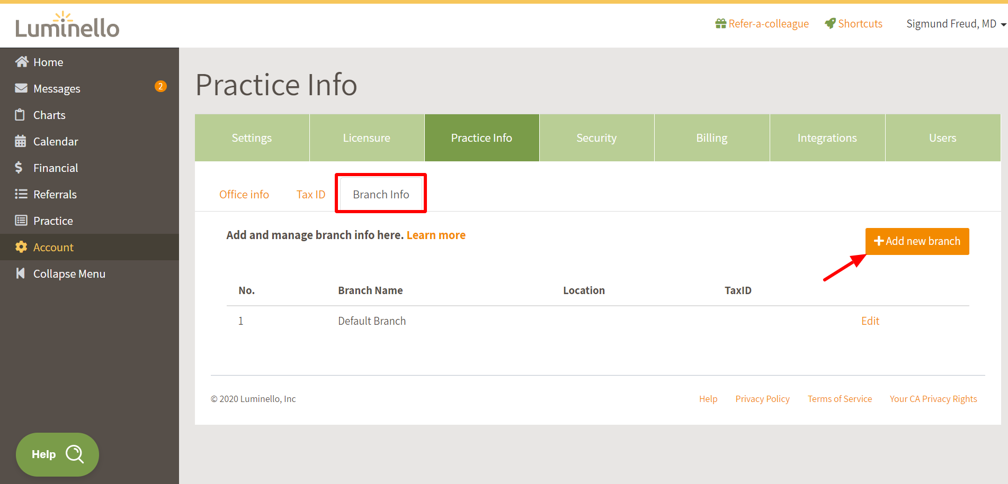Select the Home icon in sidebar
Viewport: 1008px width, 484px height.
coord(21,61)
